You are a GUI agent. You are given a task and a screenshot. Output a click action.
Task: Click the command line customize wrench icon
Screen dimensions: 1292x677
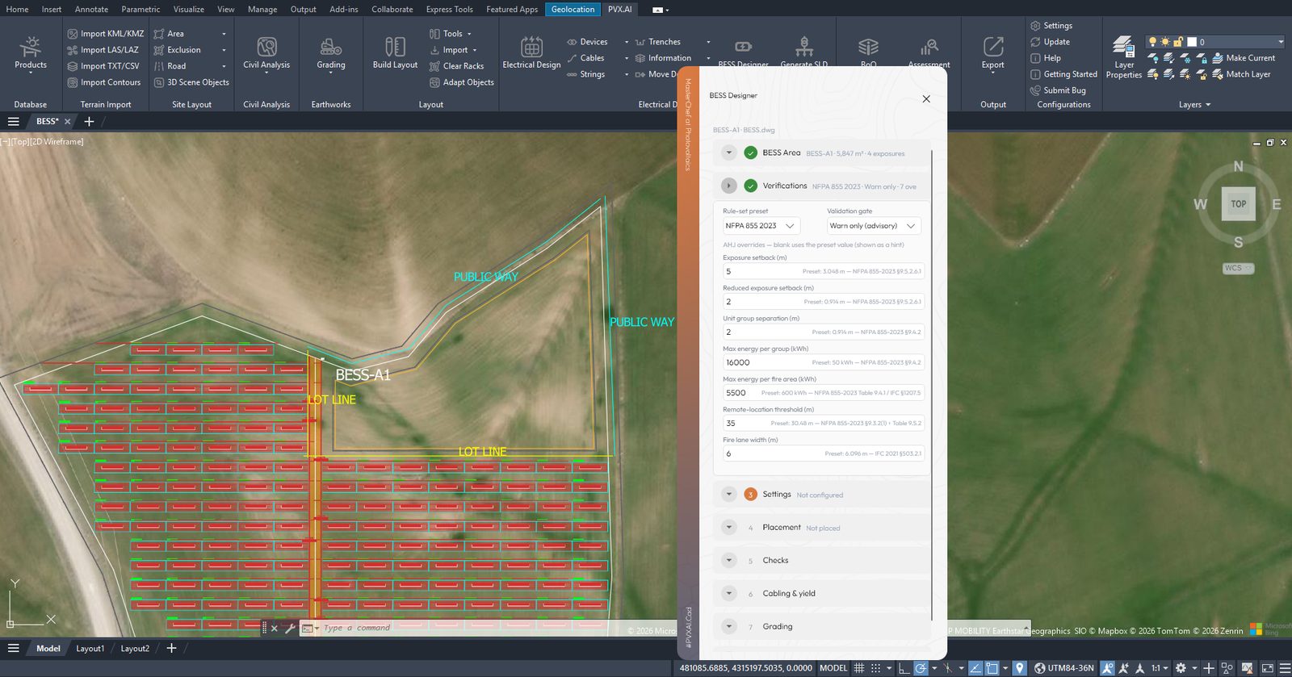290,628
